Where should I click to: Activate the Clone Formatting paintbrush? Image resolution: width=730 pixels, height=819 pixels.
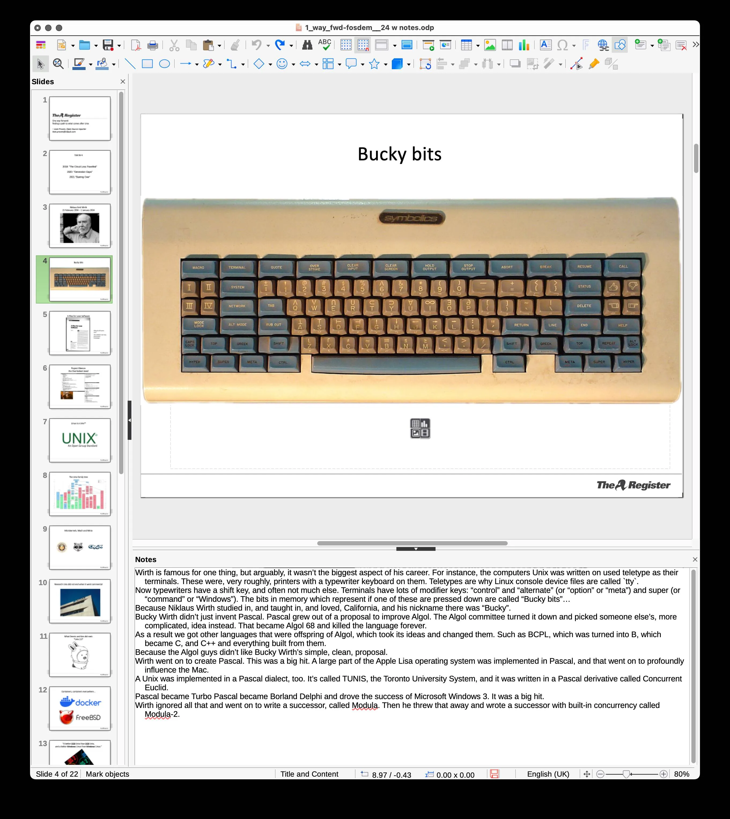pos(235,45)
